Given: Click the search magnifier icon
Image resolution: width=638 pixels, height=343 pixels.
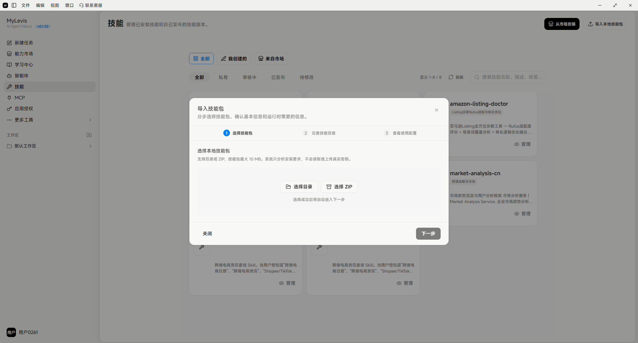Looking at the screenshot, I should pyautogui.click(x=477, y=77).
